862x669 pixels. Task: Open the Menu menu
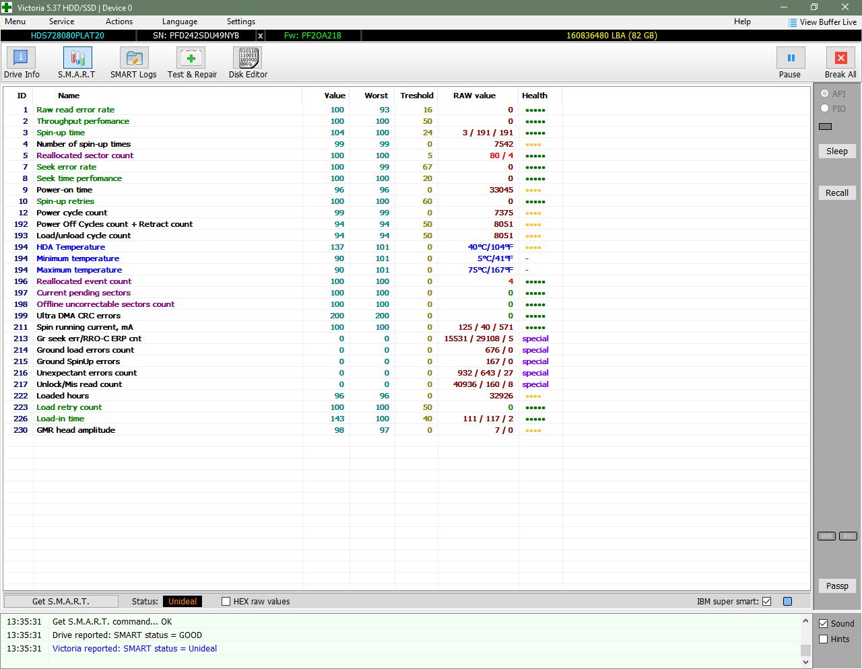pos(15,22)
